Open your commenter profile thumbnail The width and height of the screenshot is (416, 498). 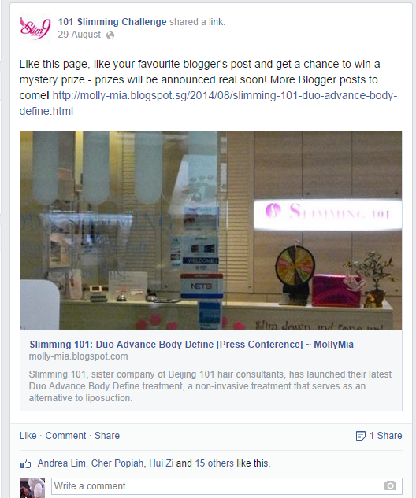tap(32, 488)
